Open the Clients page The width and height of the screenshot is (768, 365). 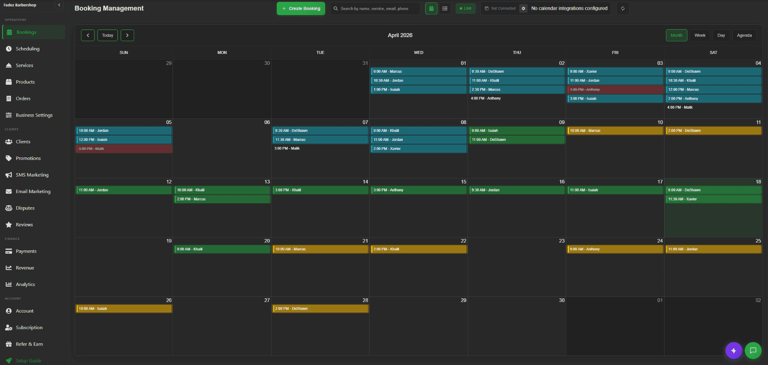click(34, 142)
